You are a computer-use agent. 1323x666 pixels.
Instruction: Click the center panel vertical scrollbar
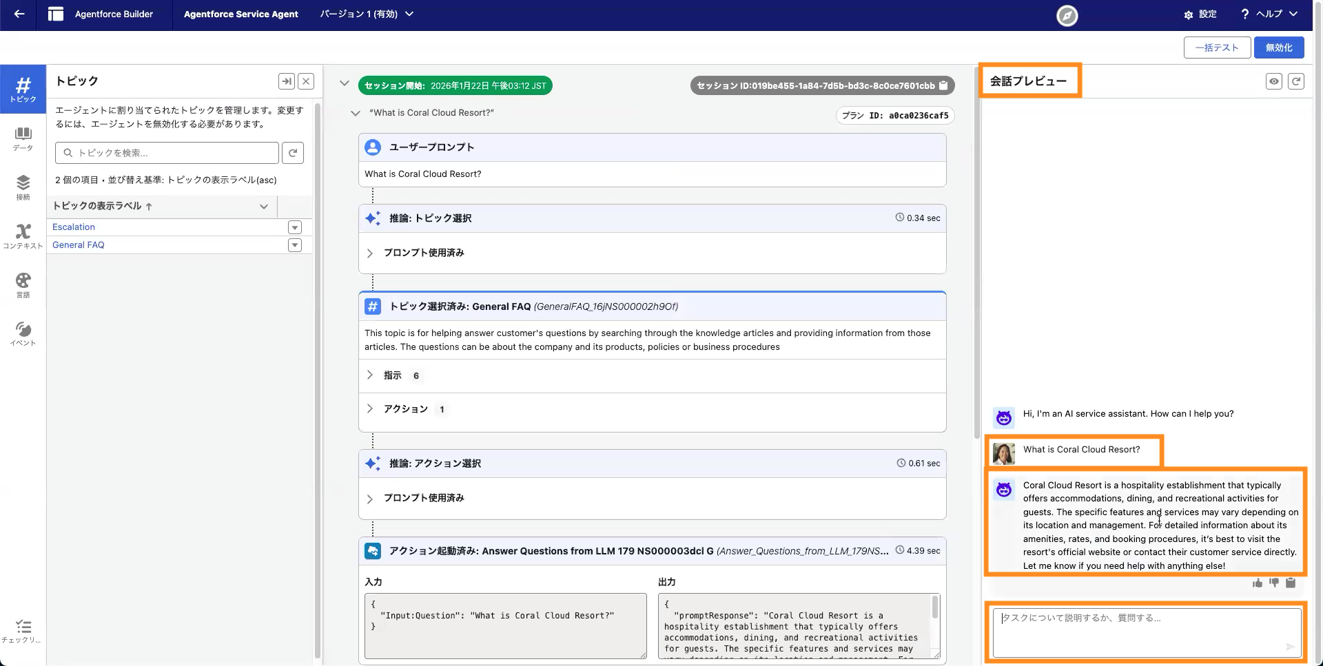click(x=976, y=254)
